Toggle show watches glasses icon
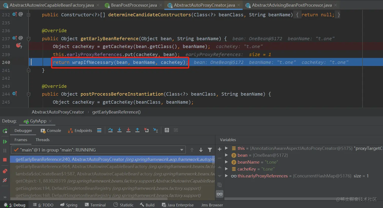 (x=220, y=194)
